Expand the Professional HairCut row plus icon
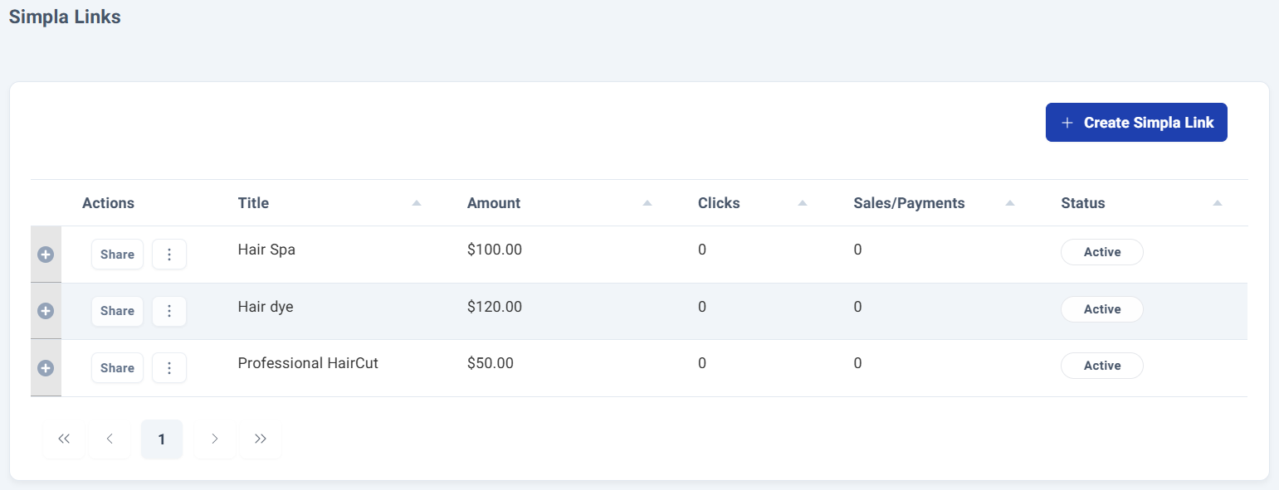Screen dimensions: 1279x490 pyautogui.click(x=46, y=368)
